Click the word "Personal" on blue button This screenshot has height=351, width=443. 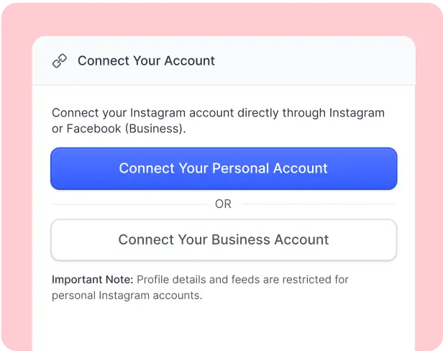[240, 168]
